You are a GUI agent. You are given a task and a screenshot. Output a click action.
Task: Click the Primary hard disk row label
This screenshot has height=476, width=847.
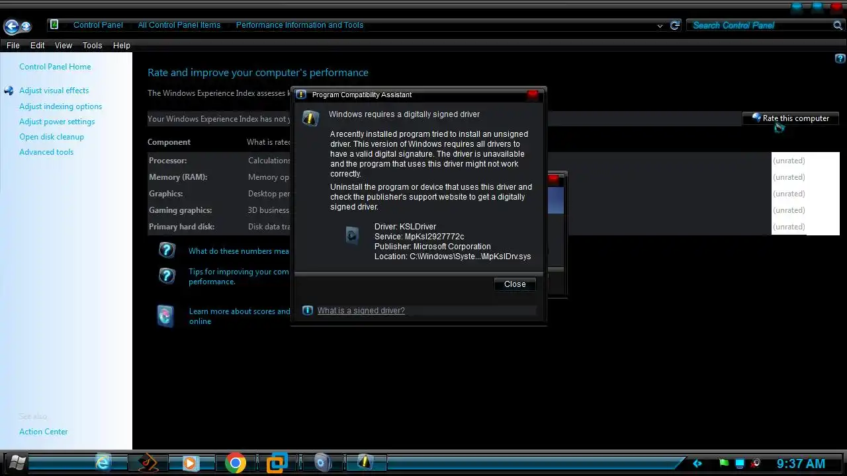[182, 227]
